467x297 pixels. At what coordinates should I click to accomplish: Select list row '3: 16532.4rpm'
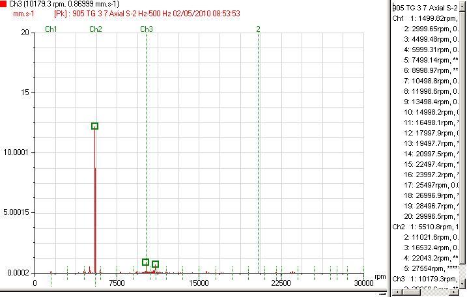click(431, 248)
